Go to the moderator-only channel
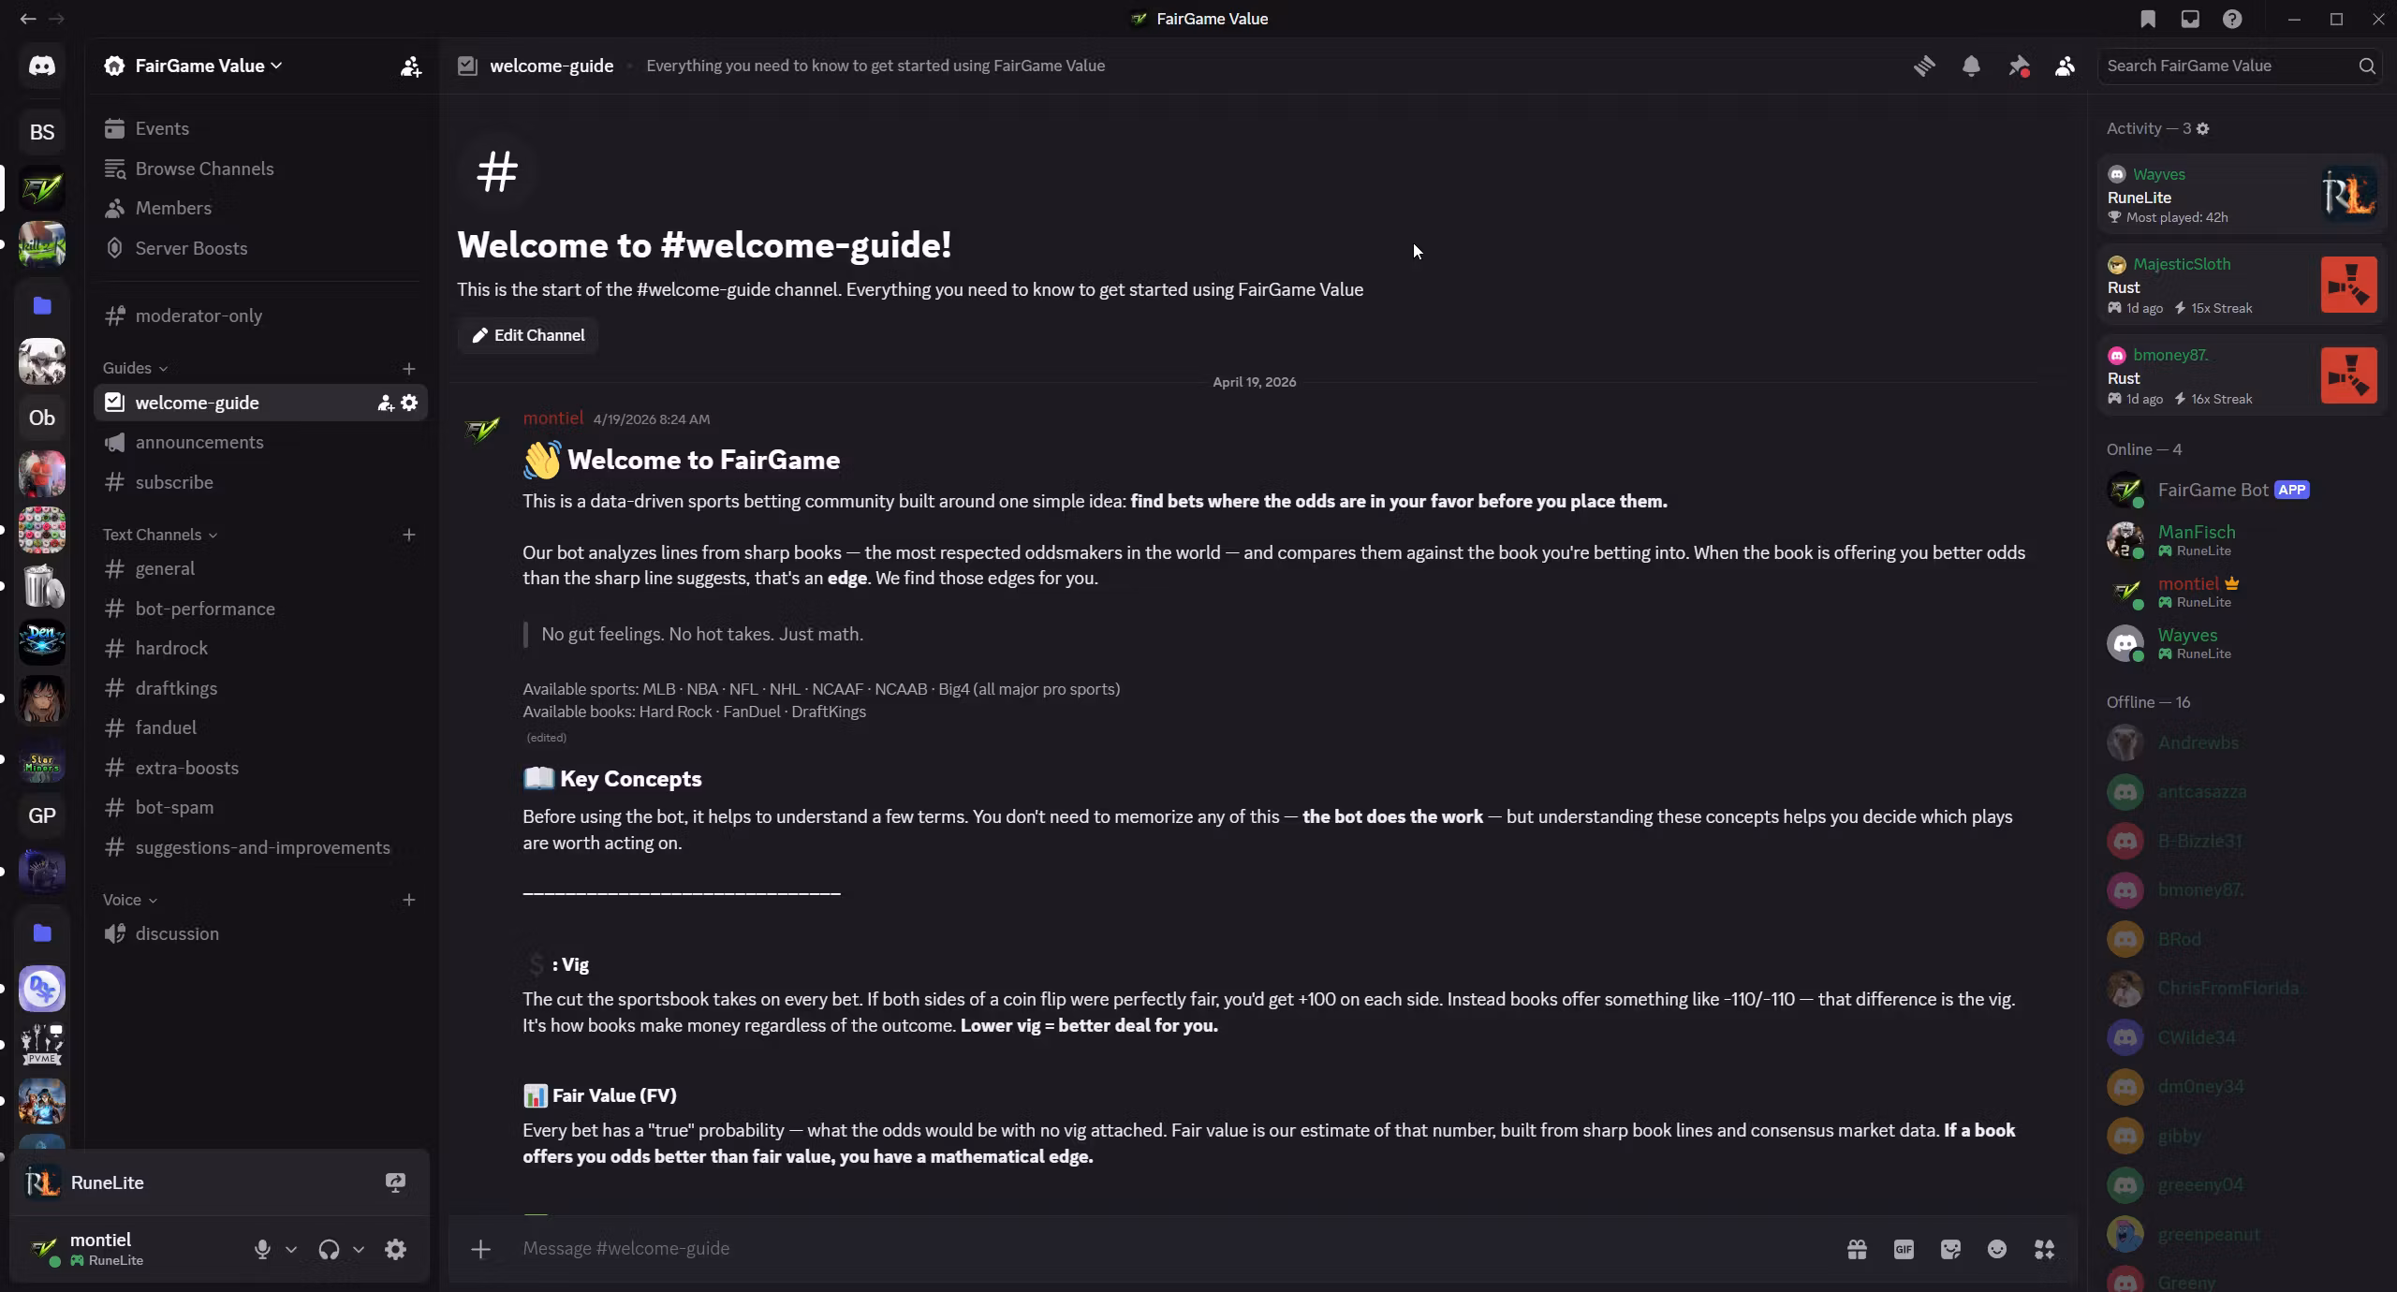The height and width of the screenshot is (1292, 2397). point(260,316)
